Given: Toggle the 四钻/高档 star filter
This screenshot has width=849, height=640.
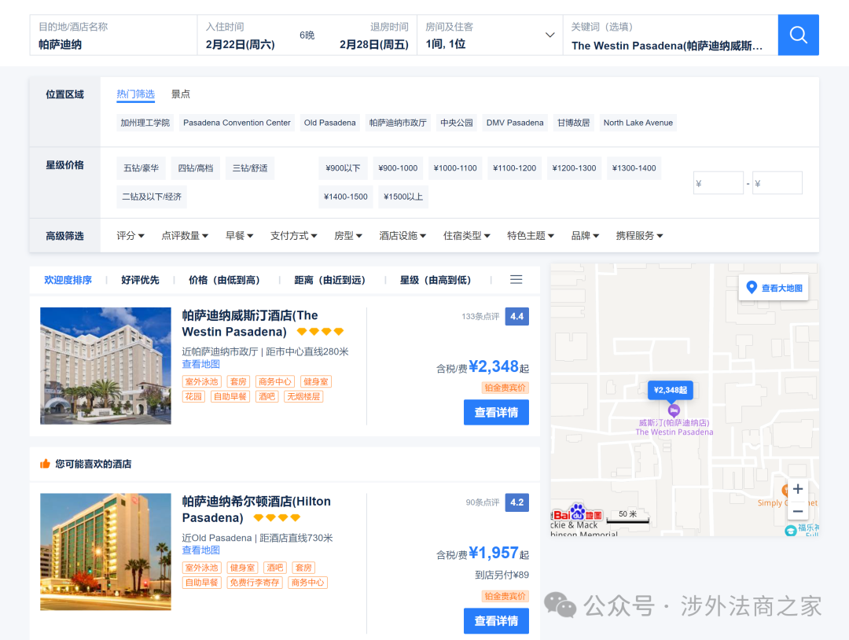Looking at the screenshot, I should click(x=196, y=168).
